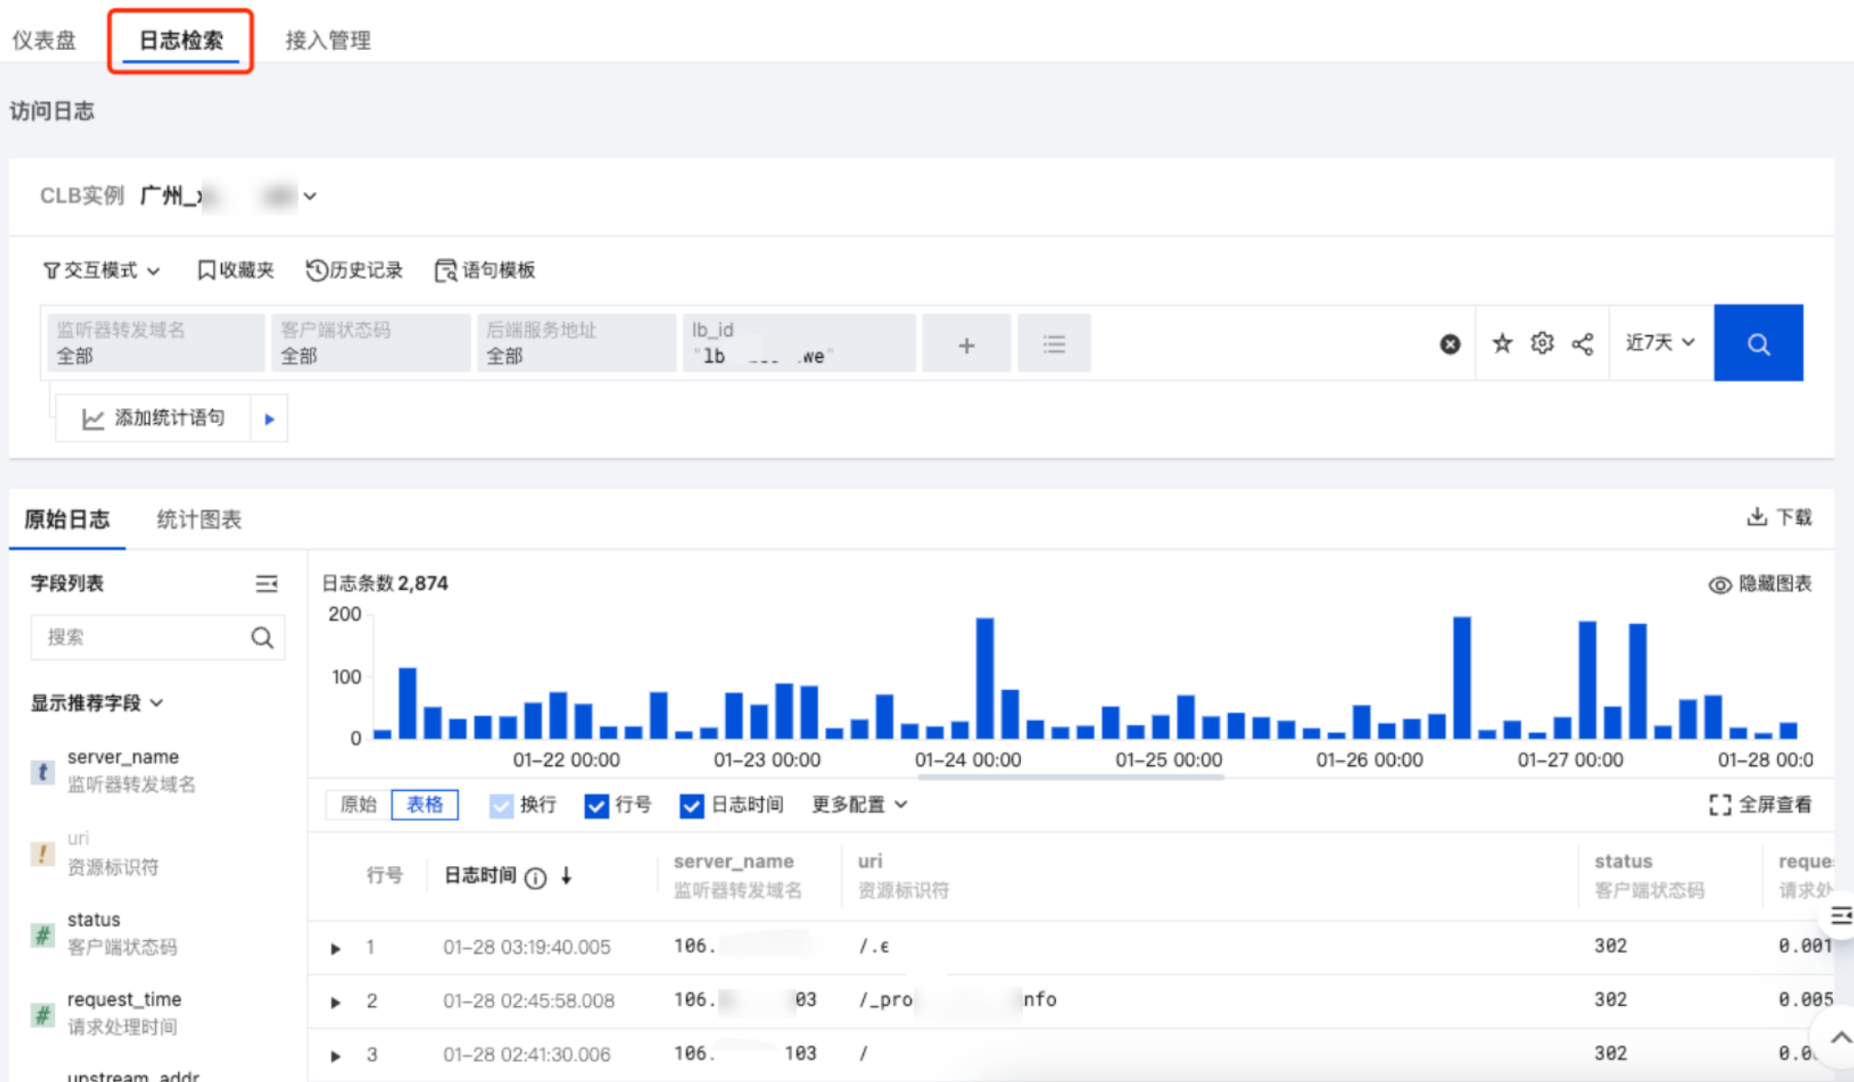Open 客户端状态码 filter
This screenshot has height=1082, width=1854.
point(371,343)
